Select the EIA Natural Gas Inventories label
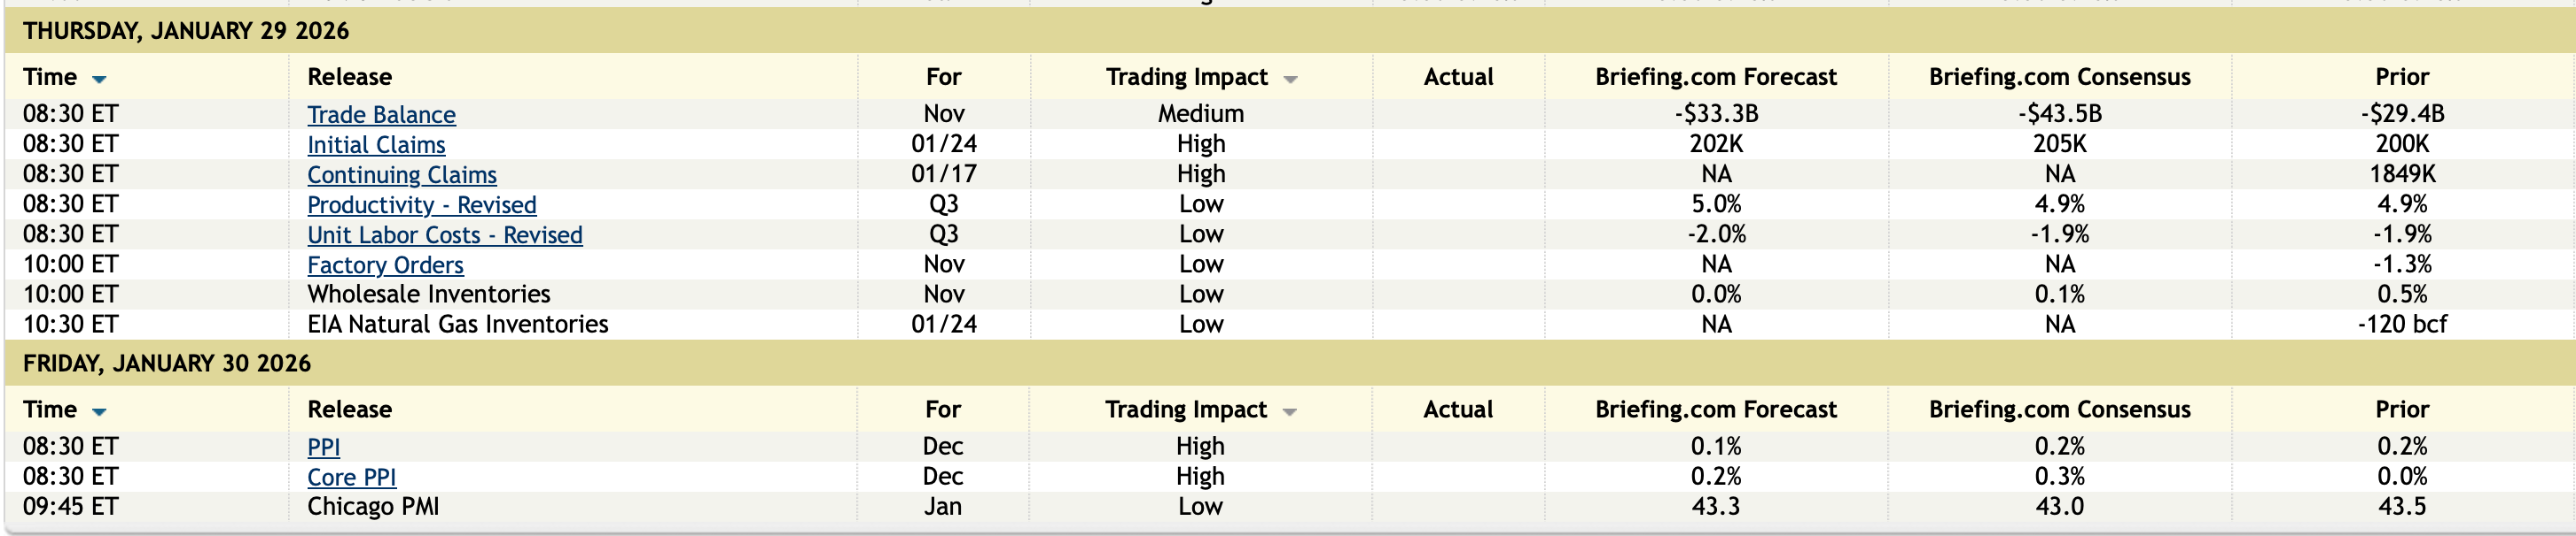The height and width of the screenshot is (536, 2576). click(457, 325)
